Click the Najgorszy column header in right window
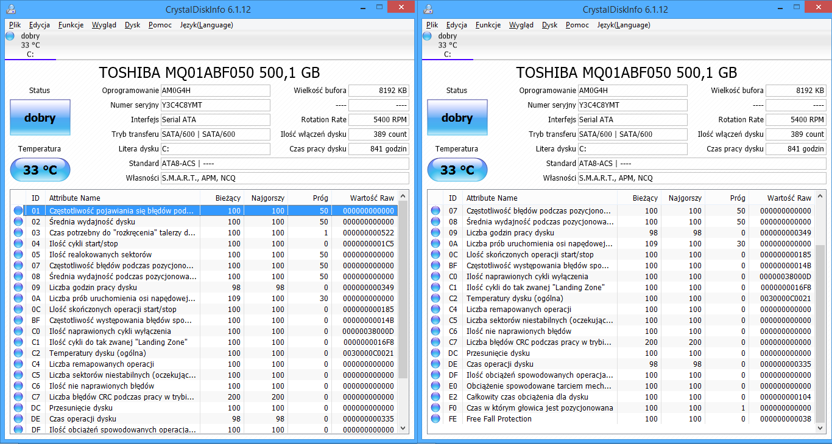Viewport: 832px width, 444px height. 683,198
